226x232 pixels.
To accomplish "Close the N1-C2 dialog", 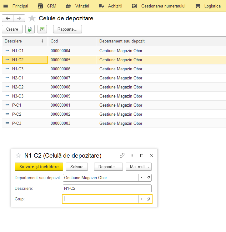I will click(151, 155).
